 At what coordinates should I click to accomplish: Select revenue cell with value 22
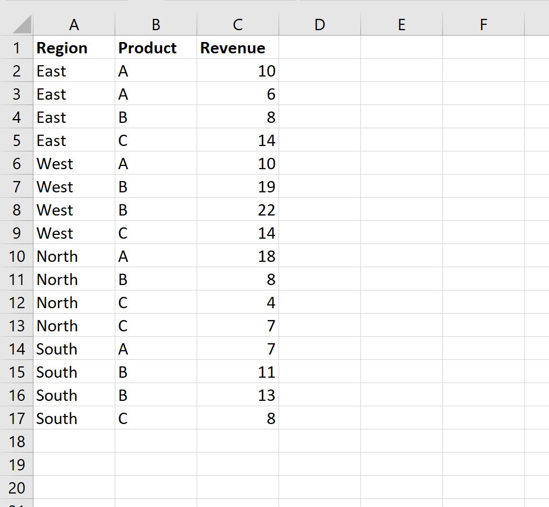238,210
